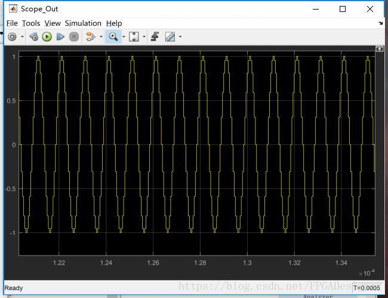Click the Step Forward icon
Image resolution: width=388 pixels, height=298 pixels.
[60, 37]
